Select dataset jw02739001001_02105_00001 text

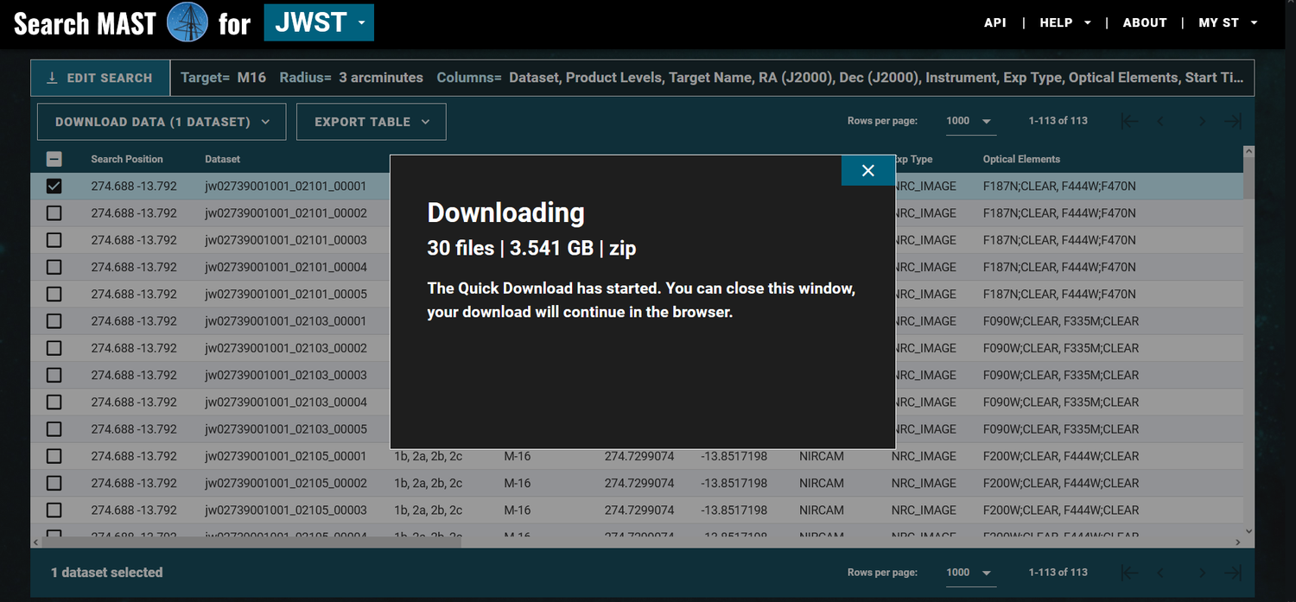click(x=286, y=456)
